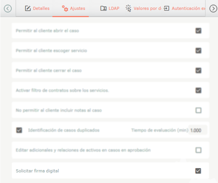Viewport: 218px width, 183px height.
Task: Disable Permitir al cliente cerrar el caso
Action: (198, 70)
